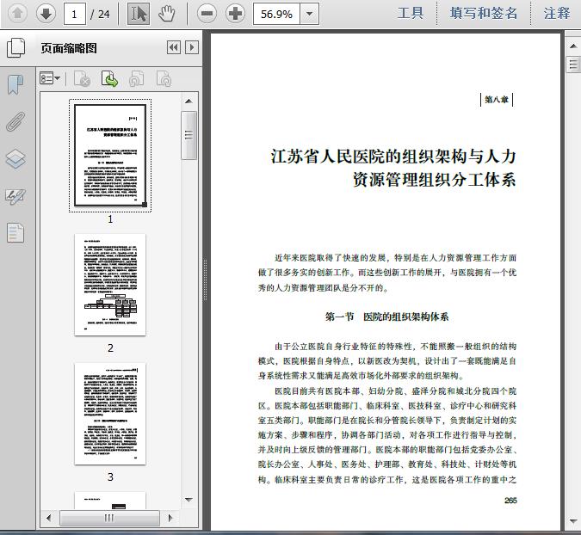Zoom out with the minus button

coord(207,14)
